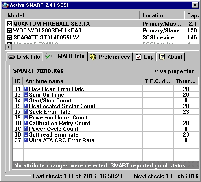Click the drive list horizontal scrollbar track
The image size is (201, 182).
pos(105,47)
